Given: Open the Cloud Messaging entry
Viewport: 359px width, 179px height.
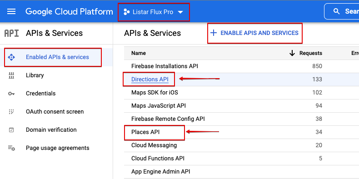Looking at the screenshot, I should [x=154, y=145].
